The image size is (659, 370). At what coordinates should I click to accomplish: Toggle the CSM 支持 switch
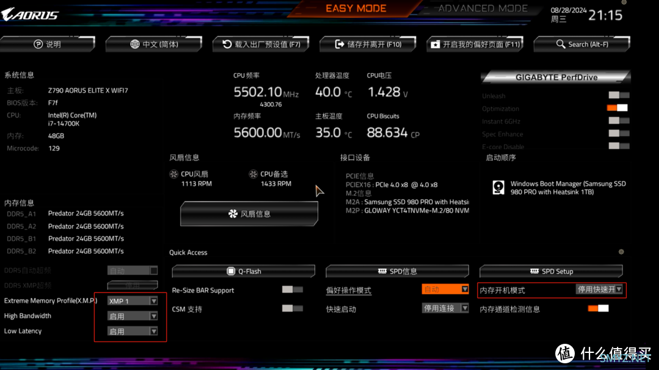(x=292, y=308)
